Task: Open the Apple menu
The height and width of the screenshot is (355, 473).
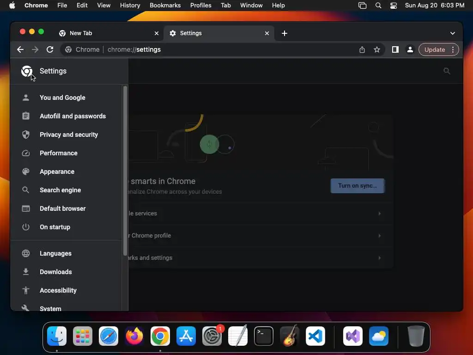Action: (x=12, y=6)
